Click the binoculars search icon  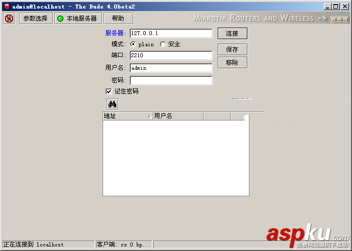[x=113, y=104]
